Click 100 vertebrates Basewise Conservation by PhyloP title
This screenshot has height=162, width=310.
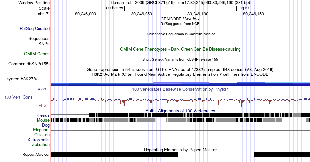[180, 89]
